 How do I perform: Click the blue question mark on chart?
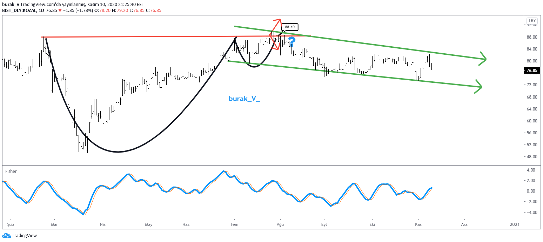291,42
